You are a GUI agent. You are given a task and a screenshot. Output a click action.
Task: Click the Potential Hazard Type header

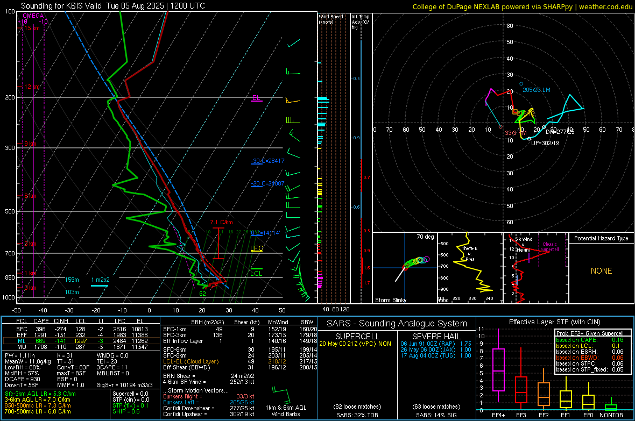click(x=601, y=238)
